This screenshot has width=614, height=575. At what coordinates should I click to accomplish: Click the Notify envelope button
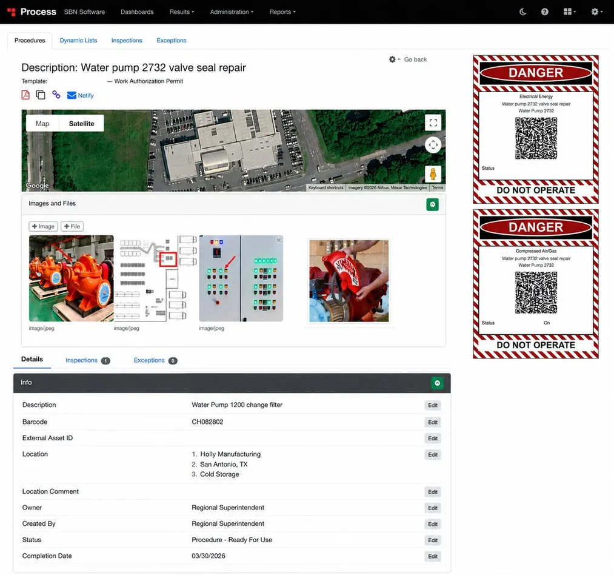(x=80, y=95)
